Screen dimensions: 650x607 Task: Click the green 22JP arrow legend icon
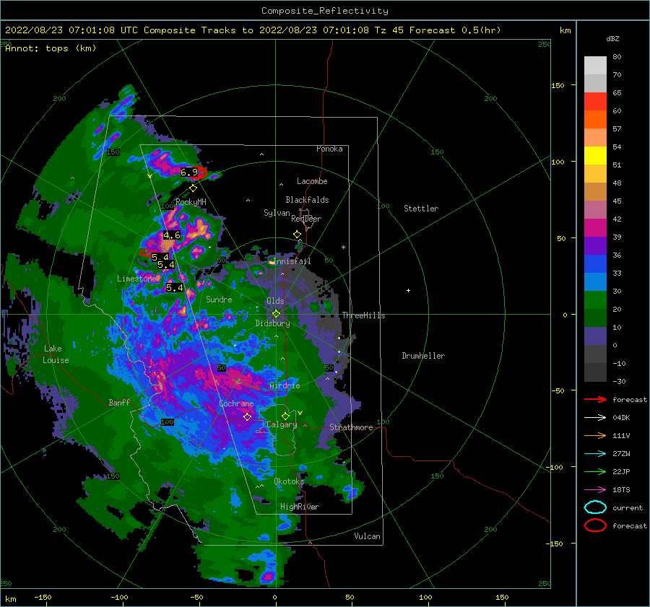click(595, 471)
